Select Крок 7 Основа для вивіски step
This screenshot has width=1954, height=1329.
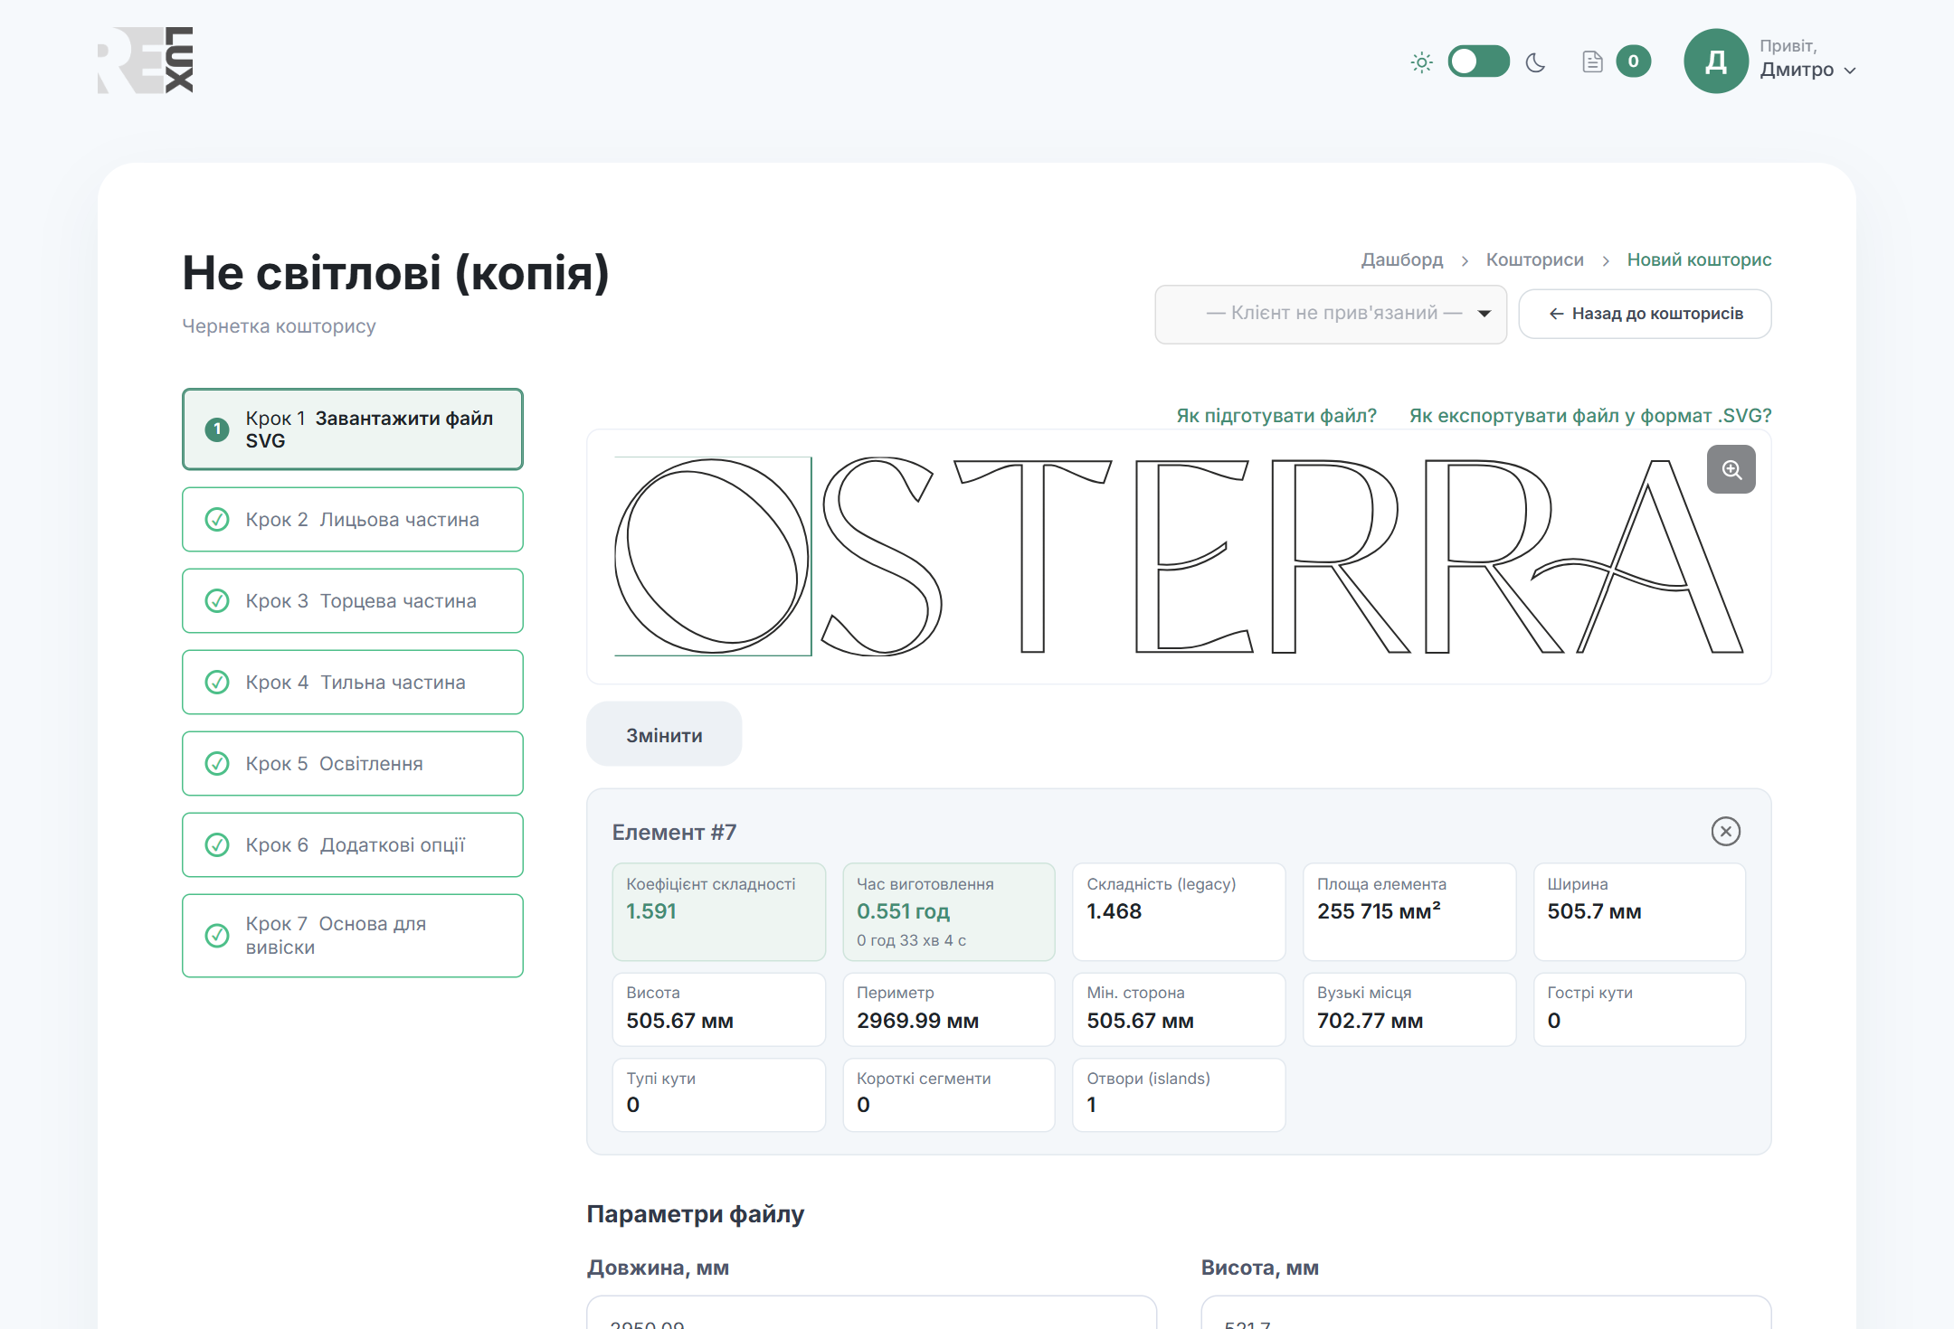[353, 935]
